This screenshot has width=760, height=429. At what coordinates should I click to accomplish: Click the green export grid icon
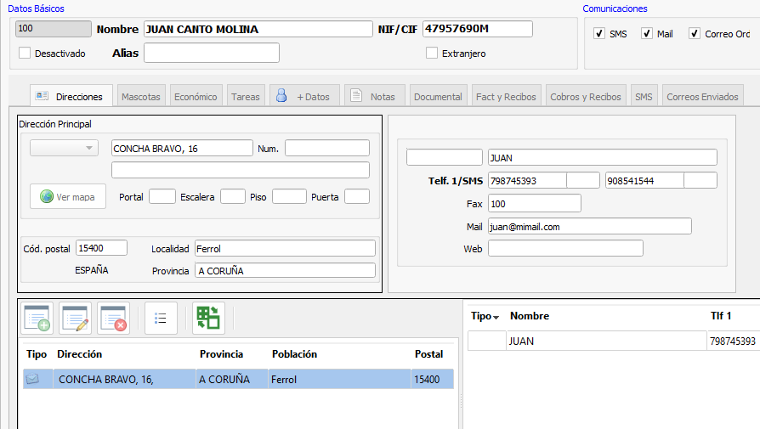point(208,318)
